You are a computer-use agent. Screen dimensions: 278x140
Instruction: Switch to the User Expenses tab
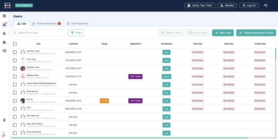point(77,23)
